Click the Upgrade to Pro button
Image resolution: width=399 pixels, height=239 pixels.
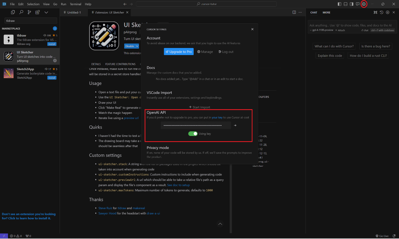point(179,52)
